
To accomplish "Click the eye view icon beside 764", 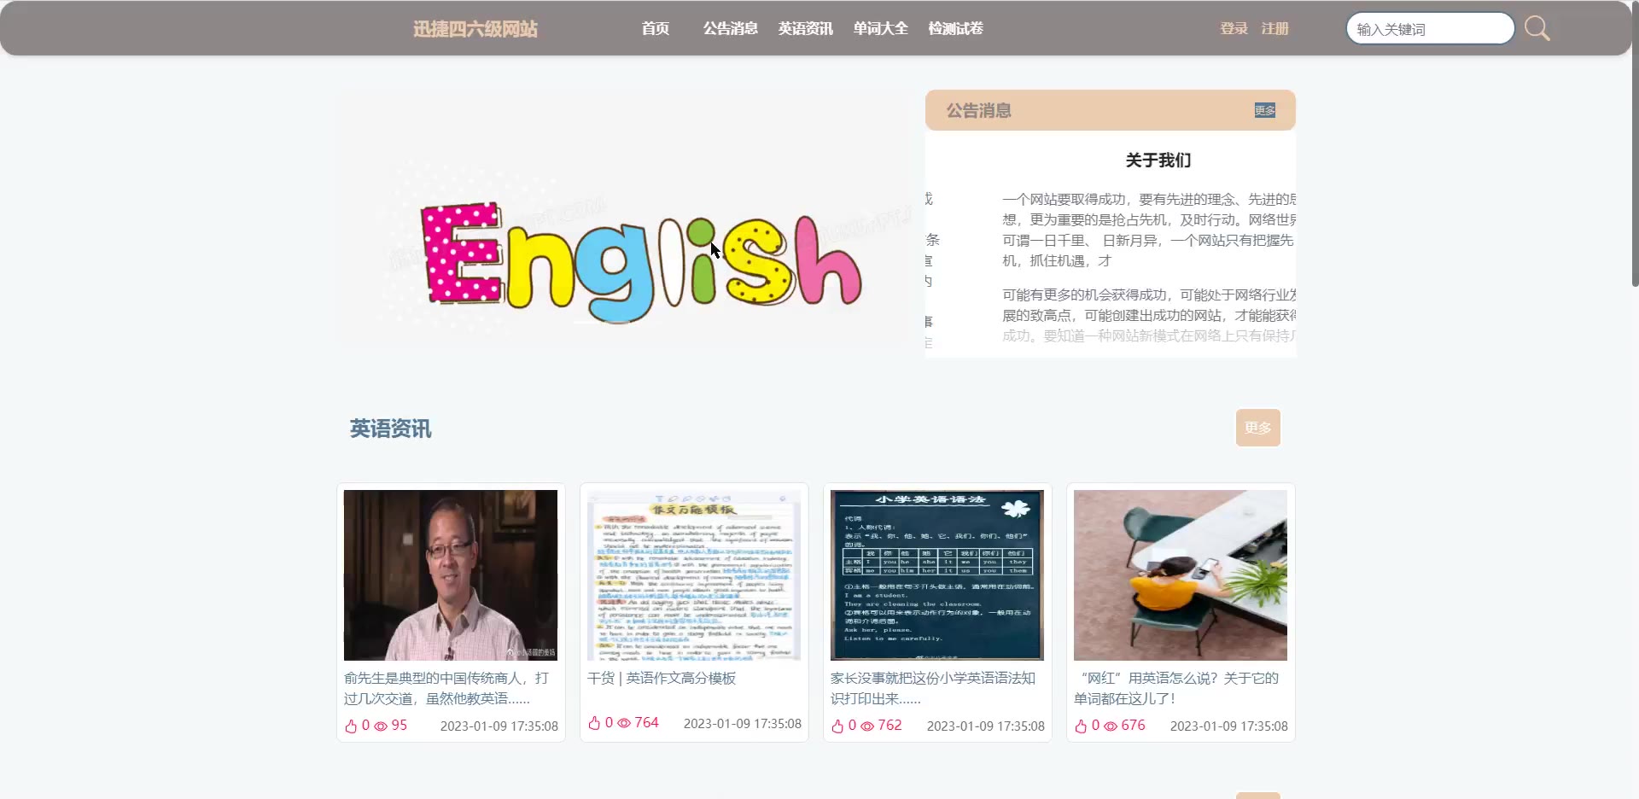I will (x=624, y=723).
